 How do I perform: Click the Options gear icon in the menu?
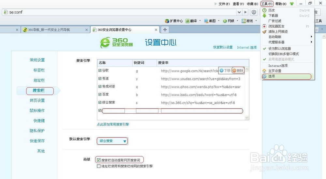coord(264,76)
